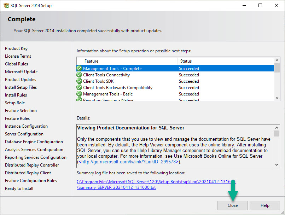Click green check icon beside Management Tools - Basic
Image resolution: width=285 pixels, height=215 pixels.
coord(79,94)
